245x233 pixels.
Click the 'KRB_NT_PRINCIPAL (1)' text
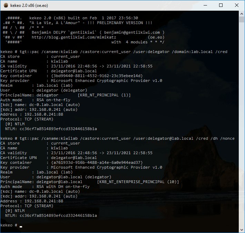[104, 95]
